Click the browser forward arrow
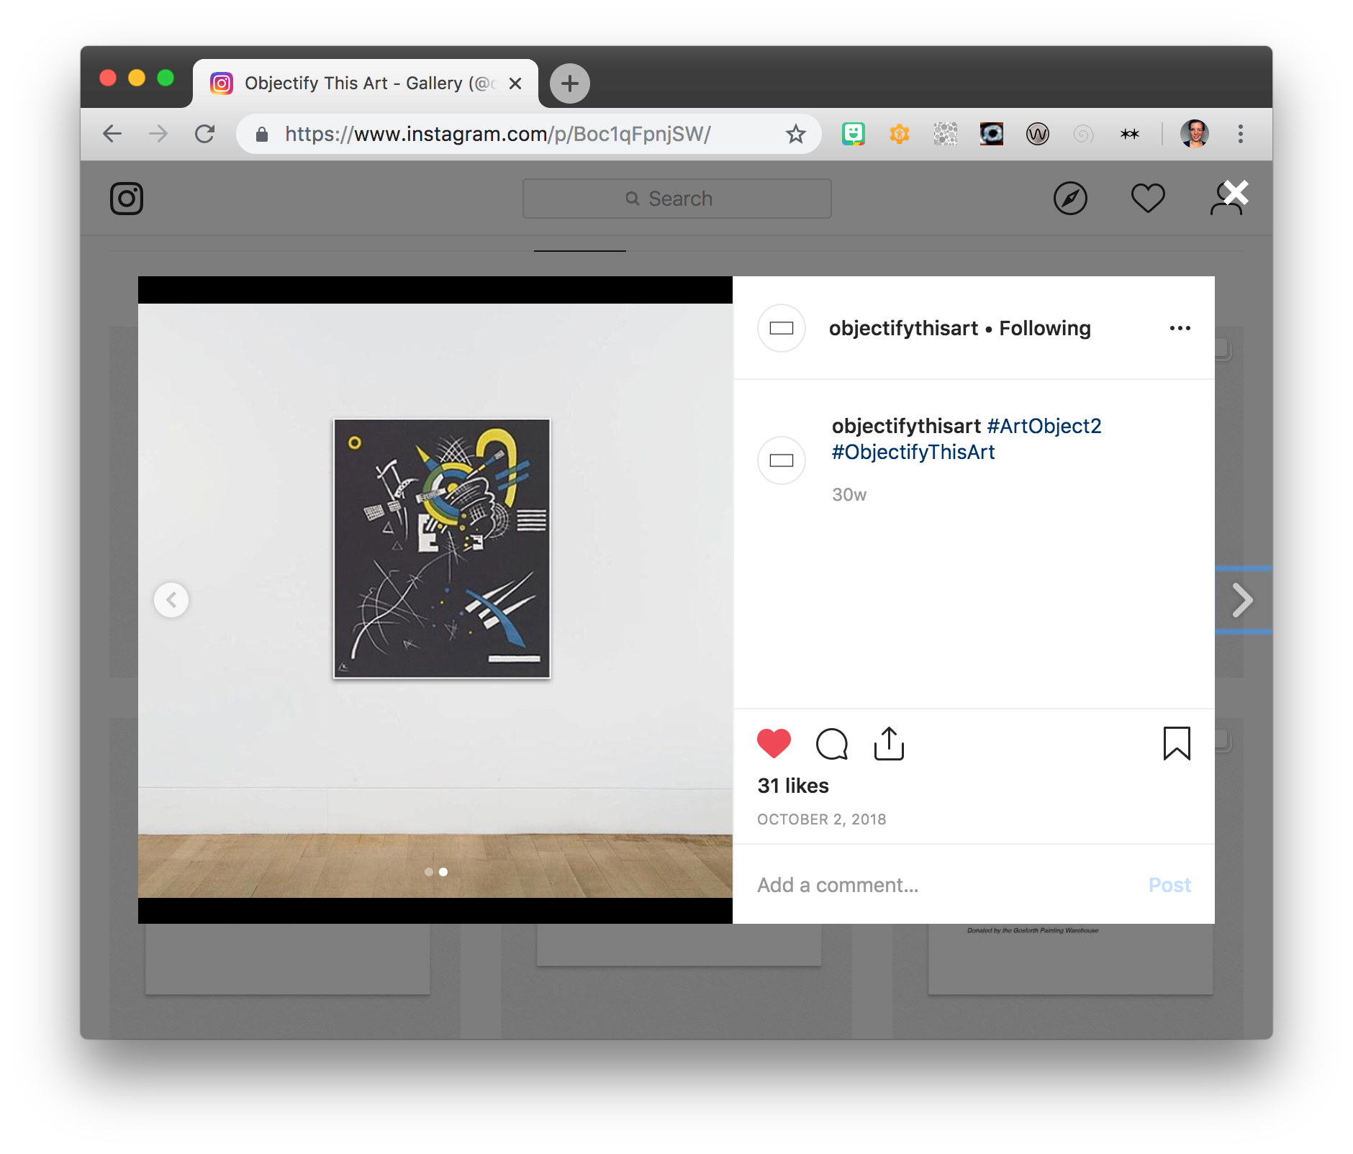The width and height of the screenshot is (1353, 1154). click(158, 134)
